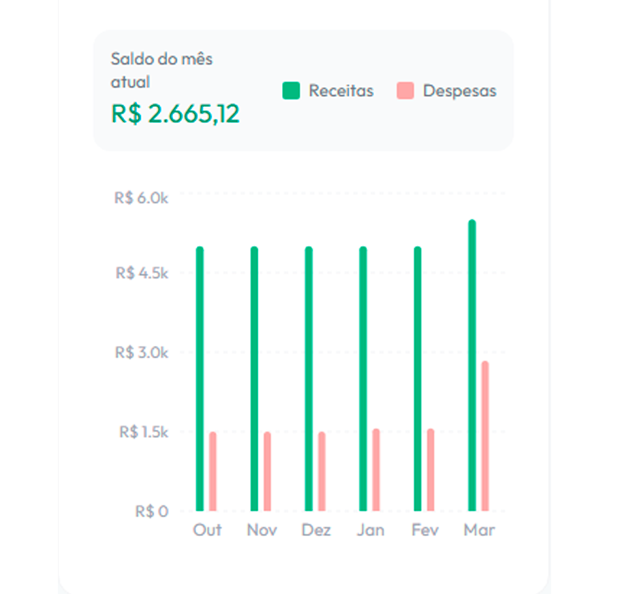Select the Saldo do mês atual heading
The image size is (620, 594).
click(x=161, y=70)
